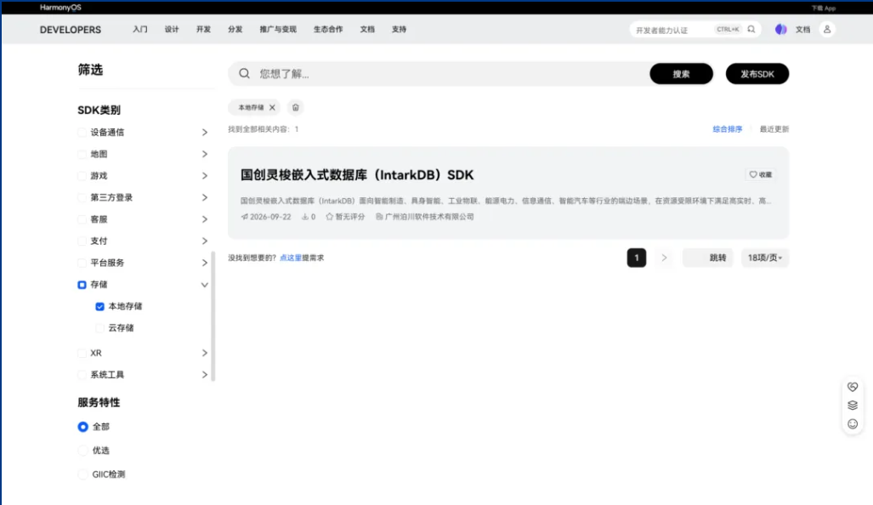873x505 pixels.
Task: Open the 设计 menu
Action: (172, 30)
